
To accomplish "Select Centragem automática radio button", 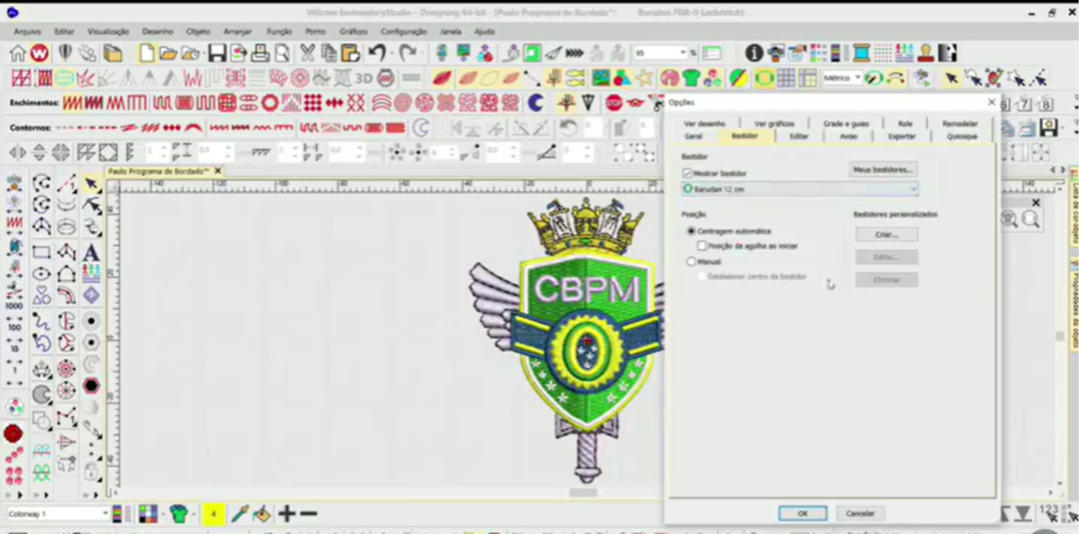I will pos(691,231).
